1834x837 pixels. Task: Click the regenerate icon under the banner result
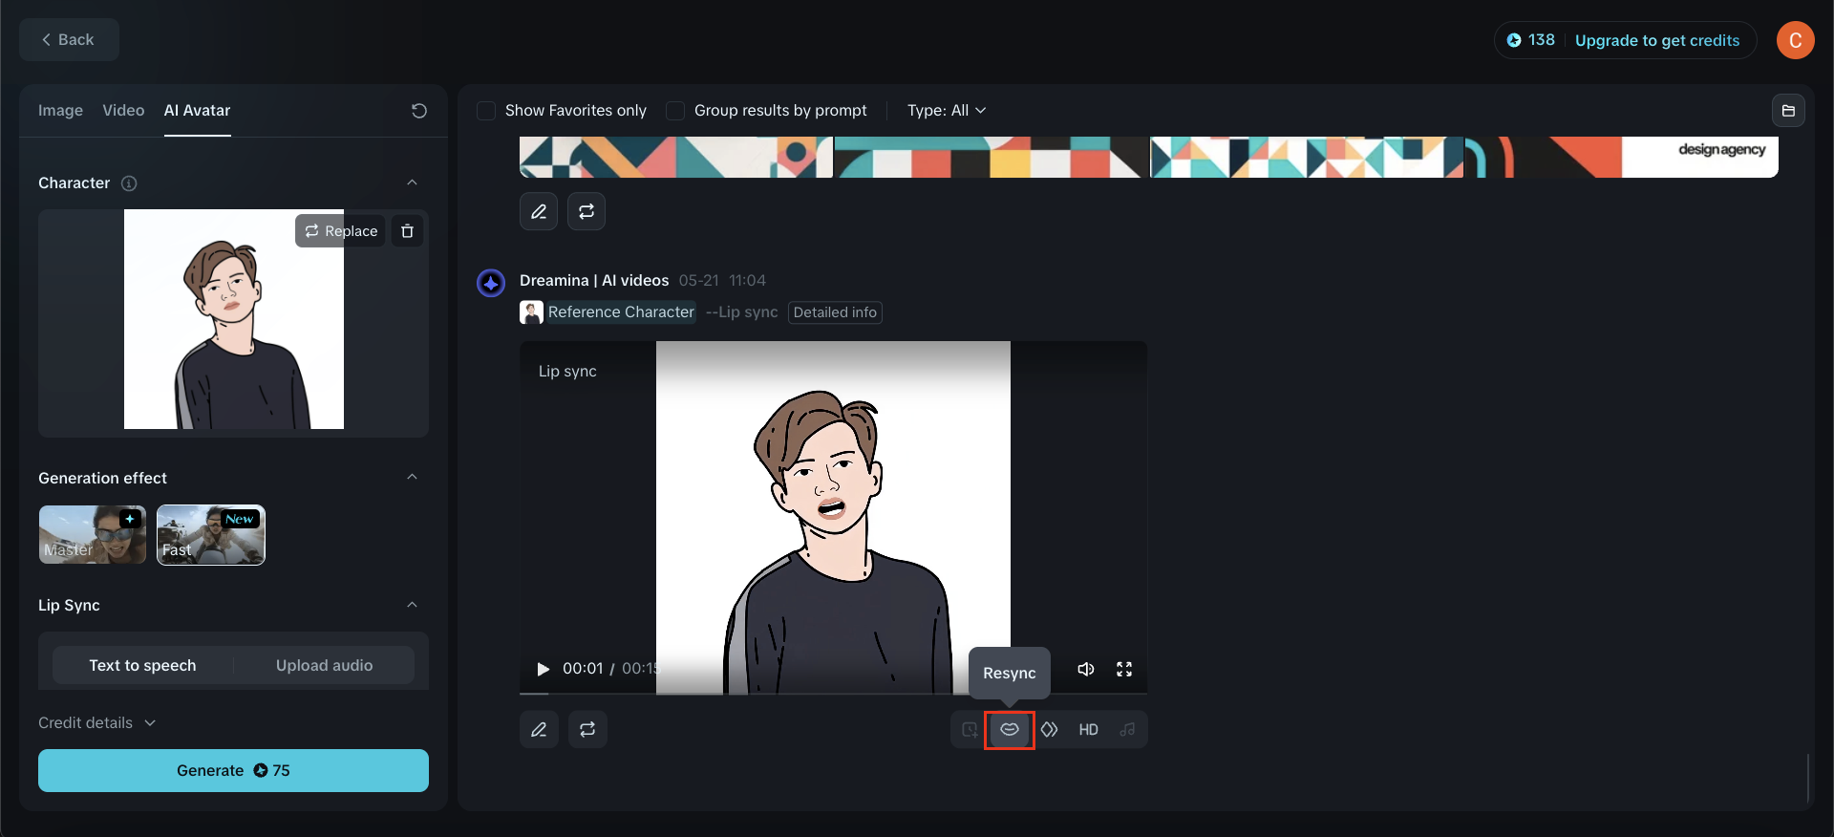pyautogui.click(x=586, y=211)
